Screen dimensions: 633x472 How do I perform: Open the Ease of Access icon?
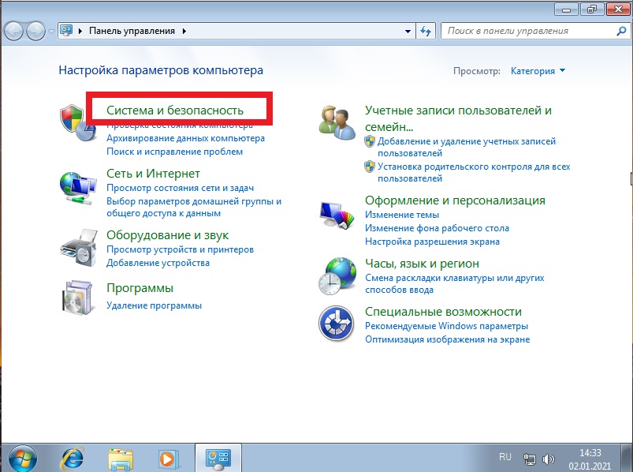(x=336, y=324)
